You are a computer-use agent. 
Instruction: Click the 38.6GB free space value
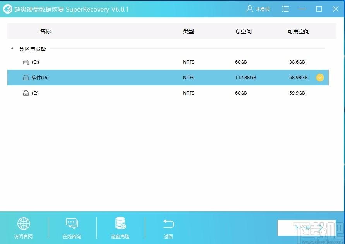297,62
